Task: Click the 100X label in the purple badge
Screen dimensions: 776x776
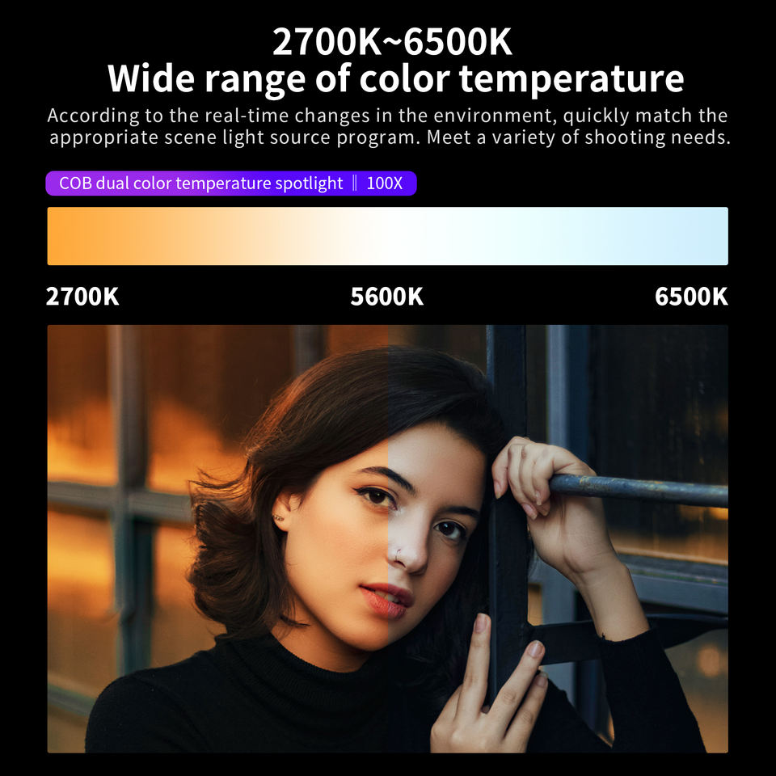Action: (x=385, y=183)
